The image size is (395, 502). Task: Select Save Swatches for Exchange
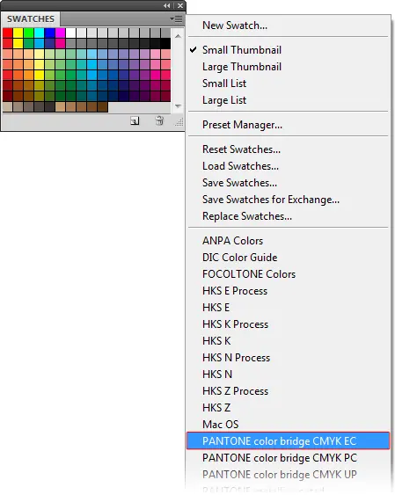pos(271,200)
